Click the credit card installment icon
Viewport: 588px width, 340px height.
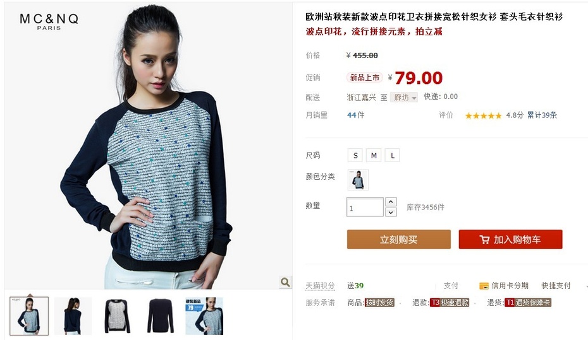[484, 286]
